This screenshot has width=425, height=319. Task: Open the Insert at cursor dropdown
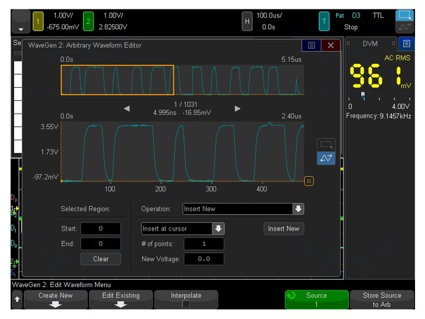218,229
